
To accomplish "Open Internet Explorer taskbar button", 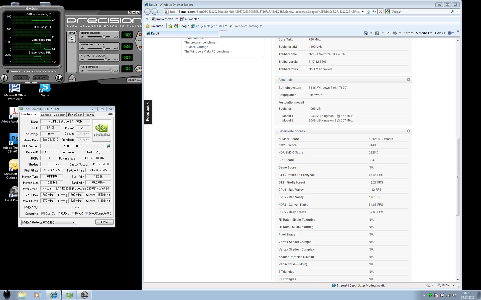I will (x=54, y=295).
